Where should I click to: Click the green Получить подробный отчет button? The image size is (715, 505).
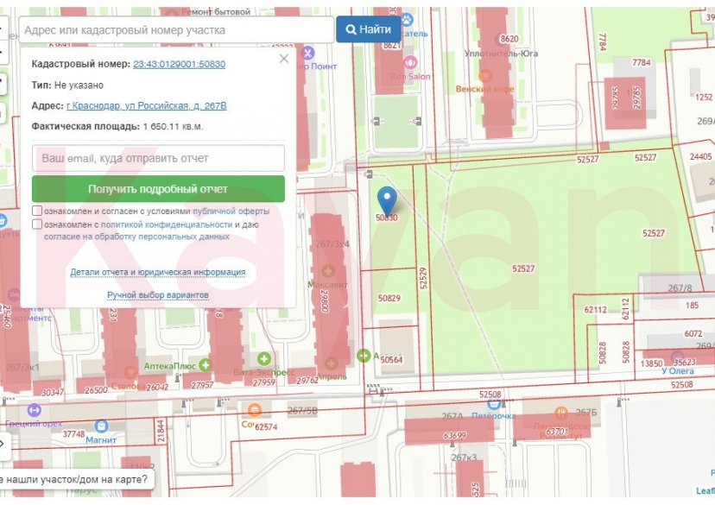[x=158, y=189]
